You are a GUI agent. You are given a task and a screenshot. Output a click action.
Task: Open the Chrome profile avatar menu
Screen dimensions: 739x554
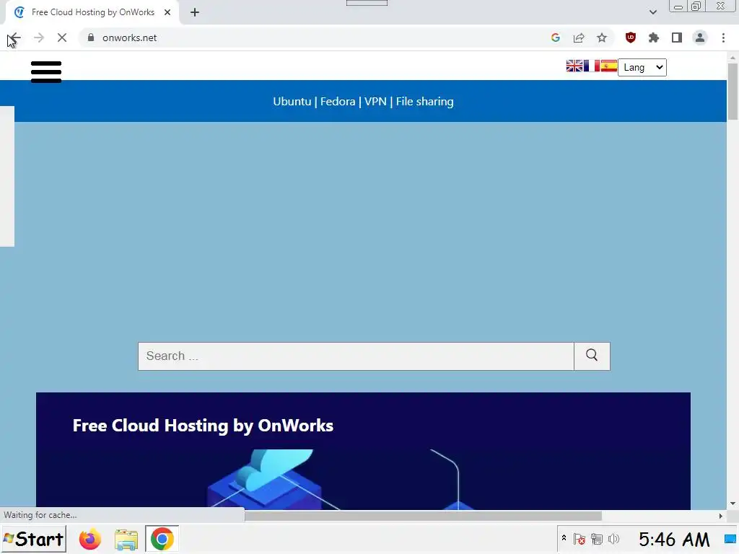click(700, 38)
